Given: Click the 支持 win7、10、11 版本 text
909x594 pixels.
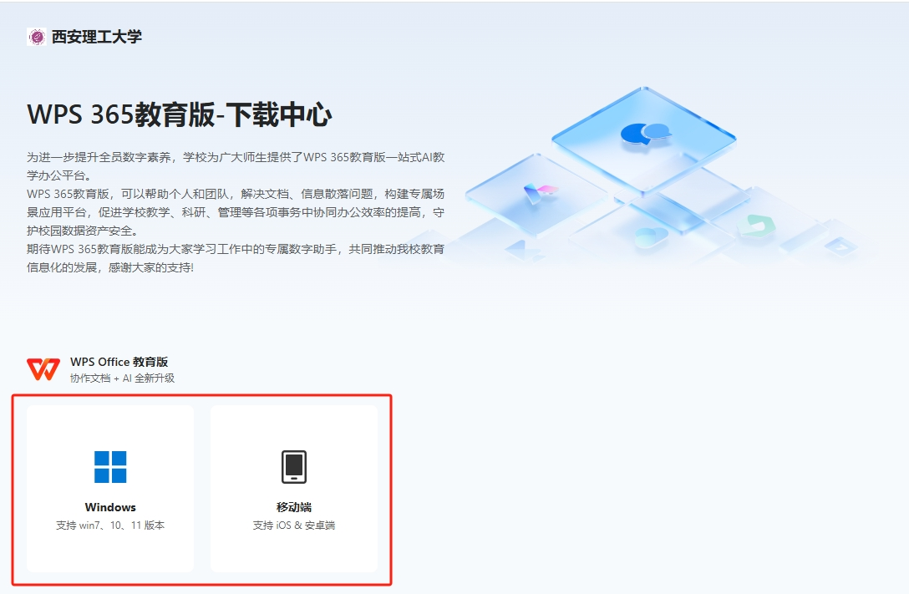Looking at the screenshot, I should click(110, 525).
